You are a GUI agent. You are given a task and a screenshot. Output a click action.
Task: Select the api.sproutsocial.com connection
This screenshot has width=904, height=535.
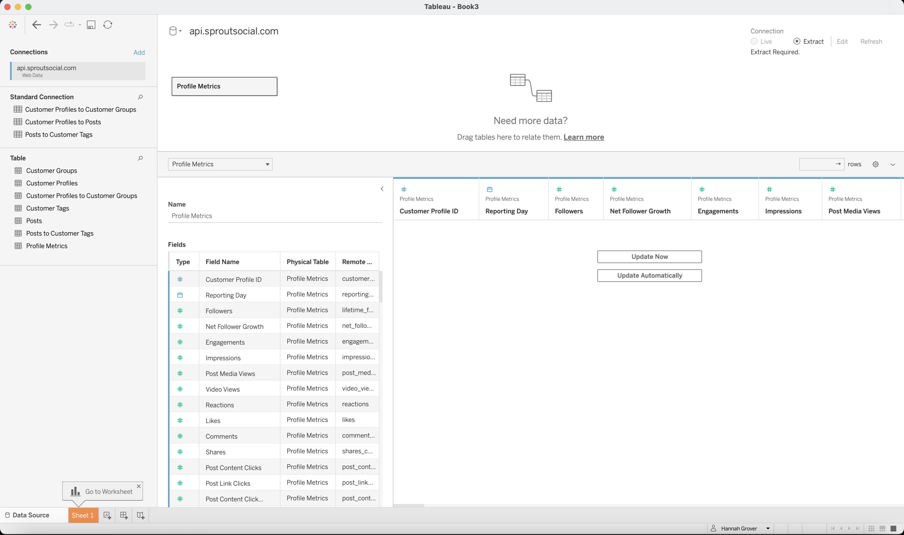click(x=78, y=71)
